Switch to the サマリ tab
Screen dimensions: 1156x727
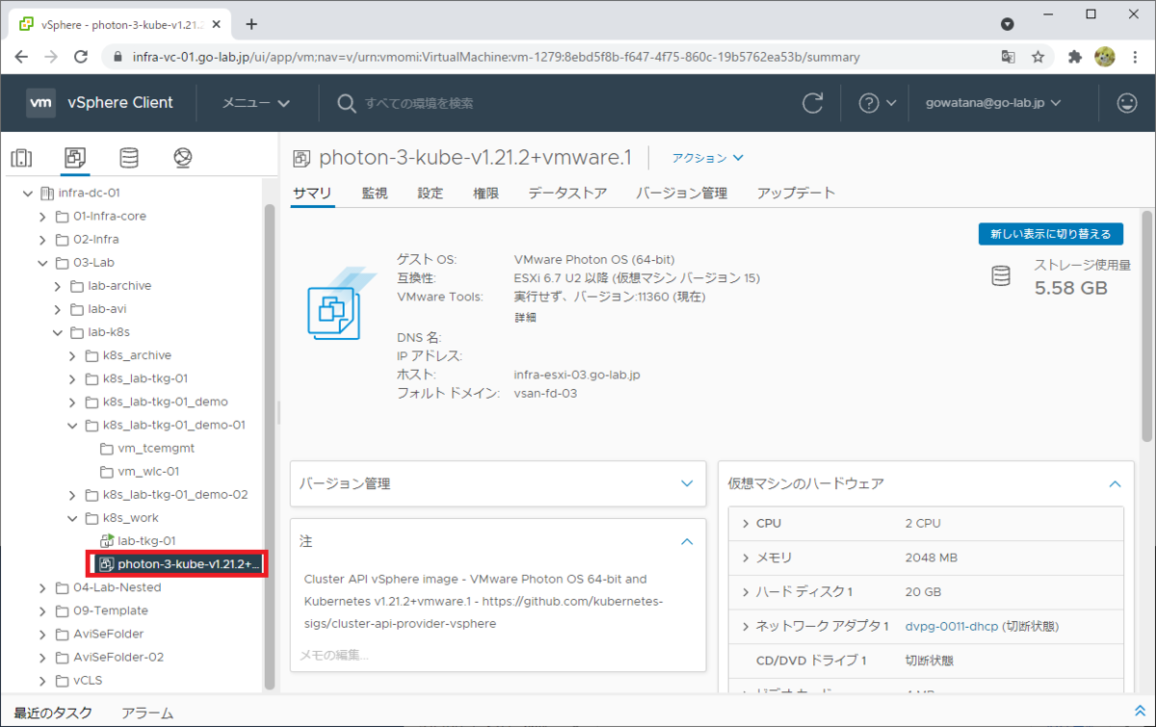pos(312,193)
